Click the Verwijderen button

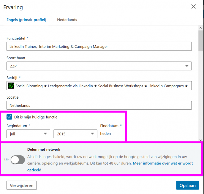(x=22, y=185)
